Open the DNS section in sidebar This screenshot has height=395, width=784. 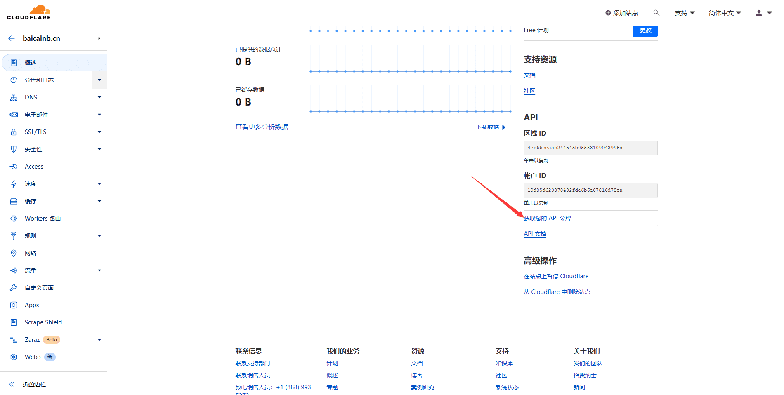pyautogui.click(x=31, y=97)
